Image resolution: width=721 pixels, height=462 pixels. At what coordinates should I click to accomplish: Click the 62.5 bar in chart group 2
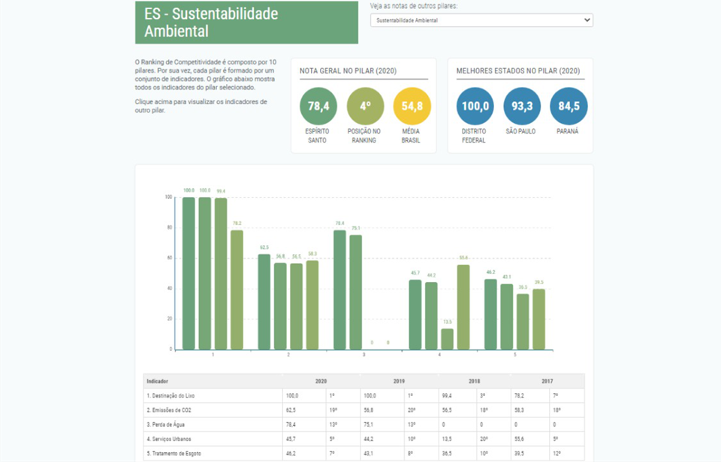[264, 301]
